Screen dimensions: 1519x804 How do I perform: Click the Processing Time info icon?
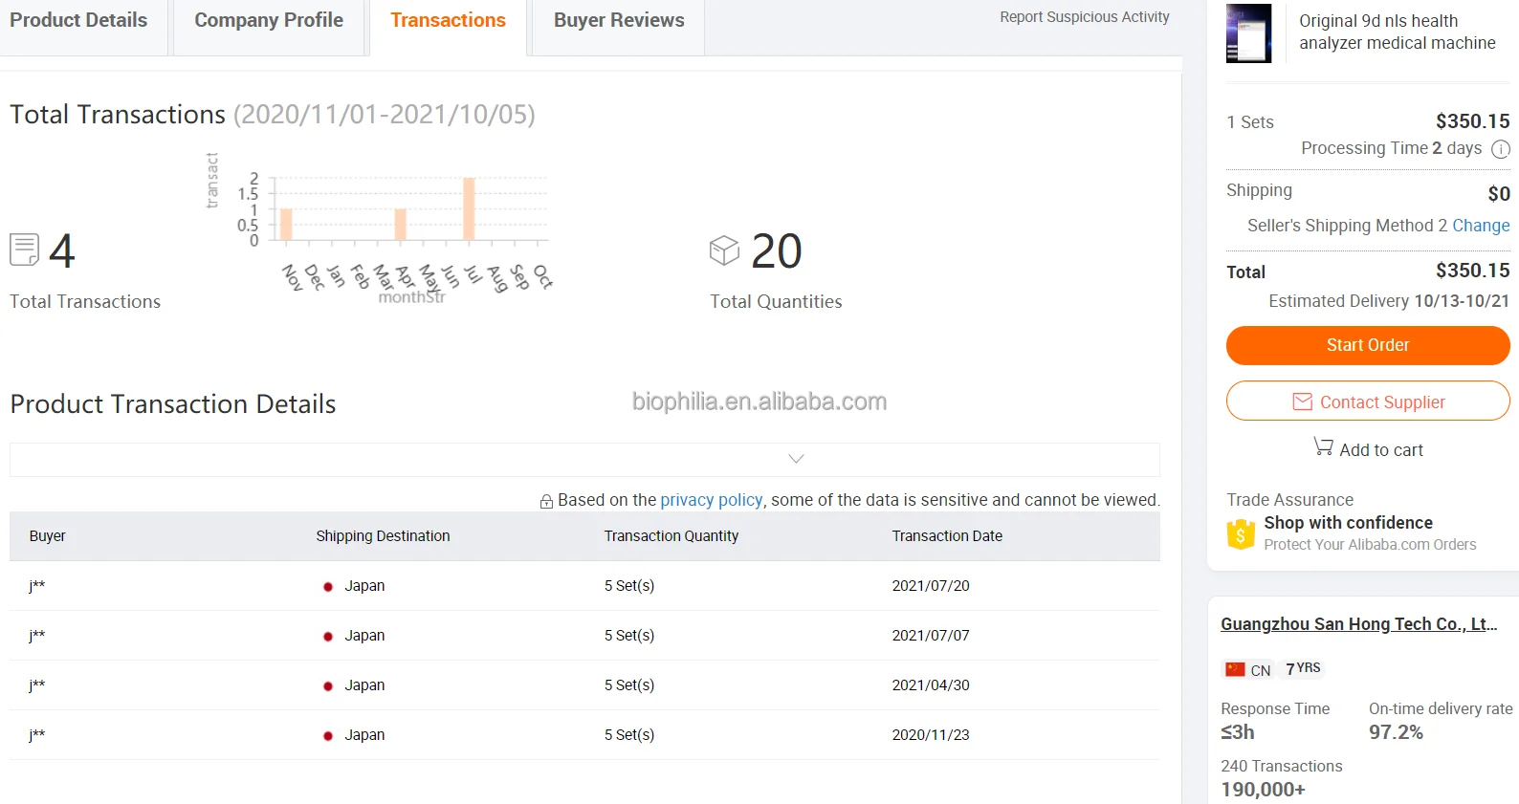pyautogui.click(x=1501, y=149)
